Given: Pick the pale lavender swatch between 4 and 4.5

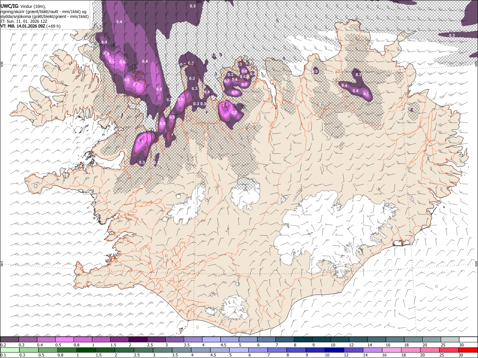Looking at the screenshot, I should coord(211,340).
